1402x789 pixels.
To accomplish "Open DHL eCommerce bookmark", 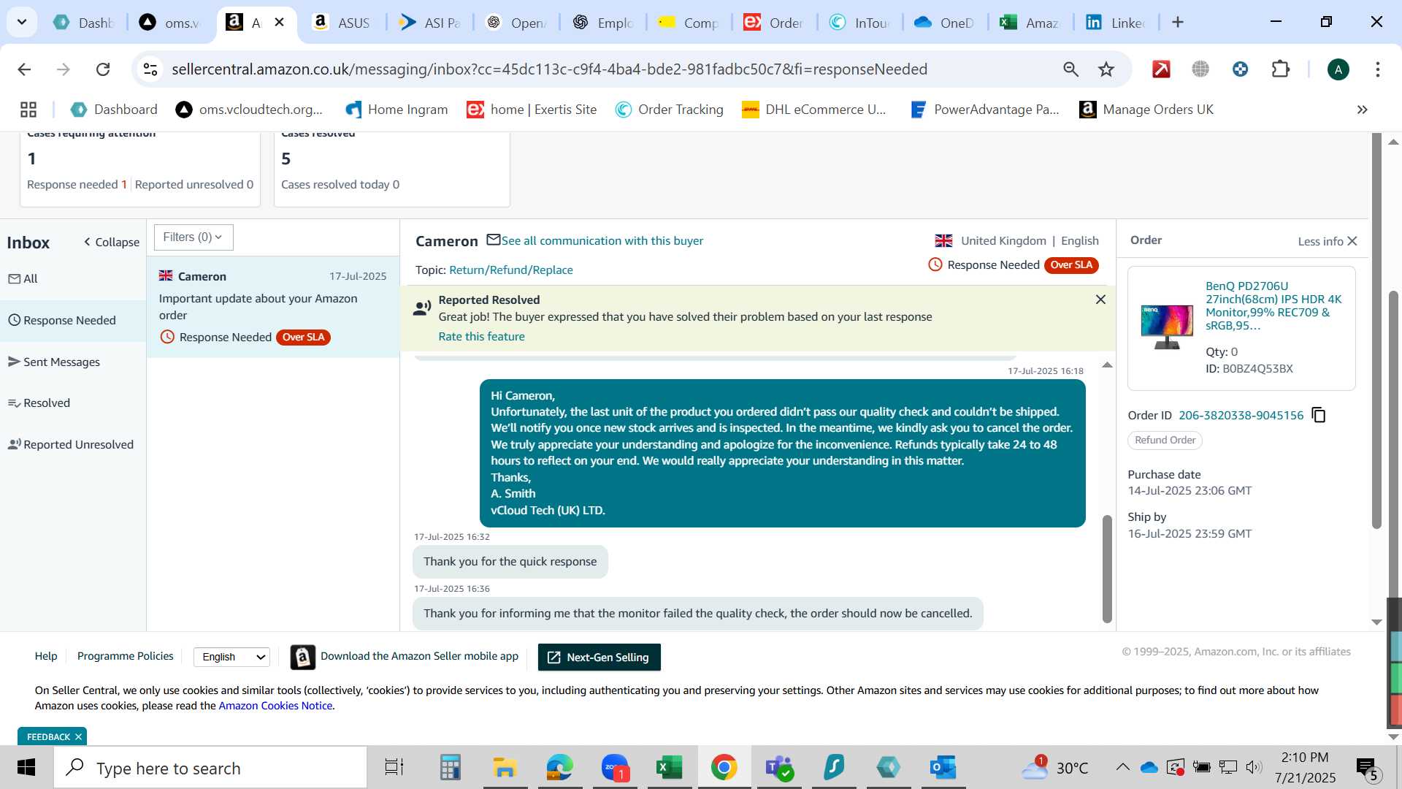I will (x=813, y=110).
